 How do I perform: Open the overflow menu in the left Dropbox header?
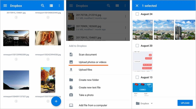(59, 6)
